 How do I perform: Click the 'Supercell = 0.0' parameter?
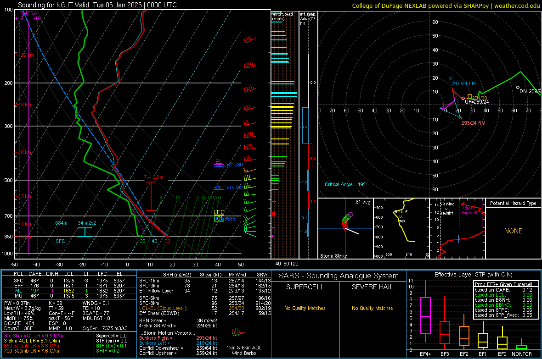(x=111, y=336)
